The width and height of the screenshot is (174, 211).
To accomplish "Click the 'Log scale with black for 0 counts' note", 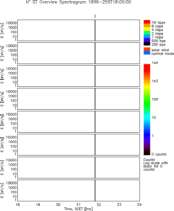I will click(x=155, y=166).
